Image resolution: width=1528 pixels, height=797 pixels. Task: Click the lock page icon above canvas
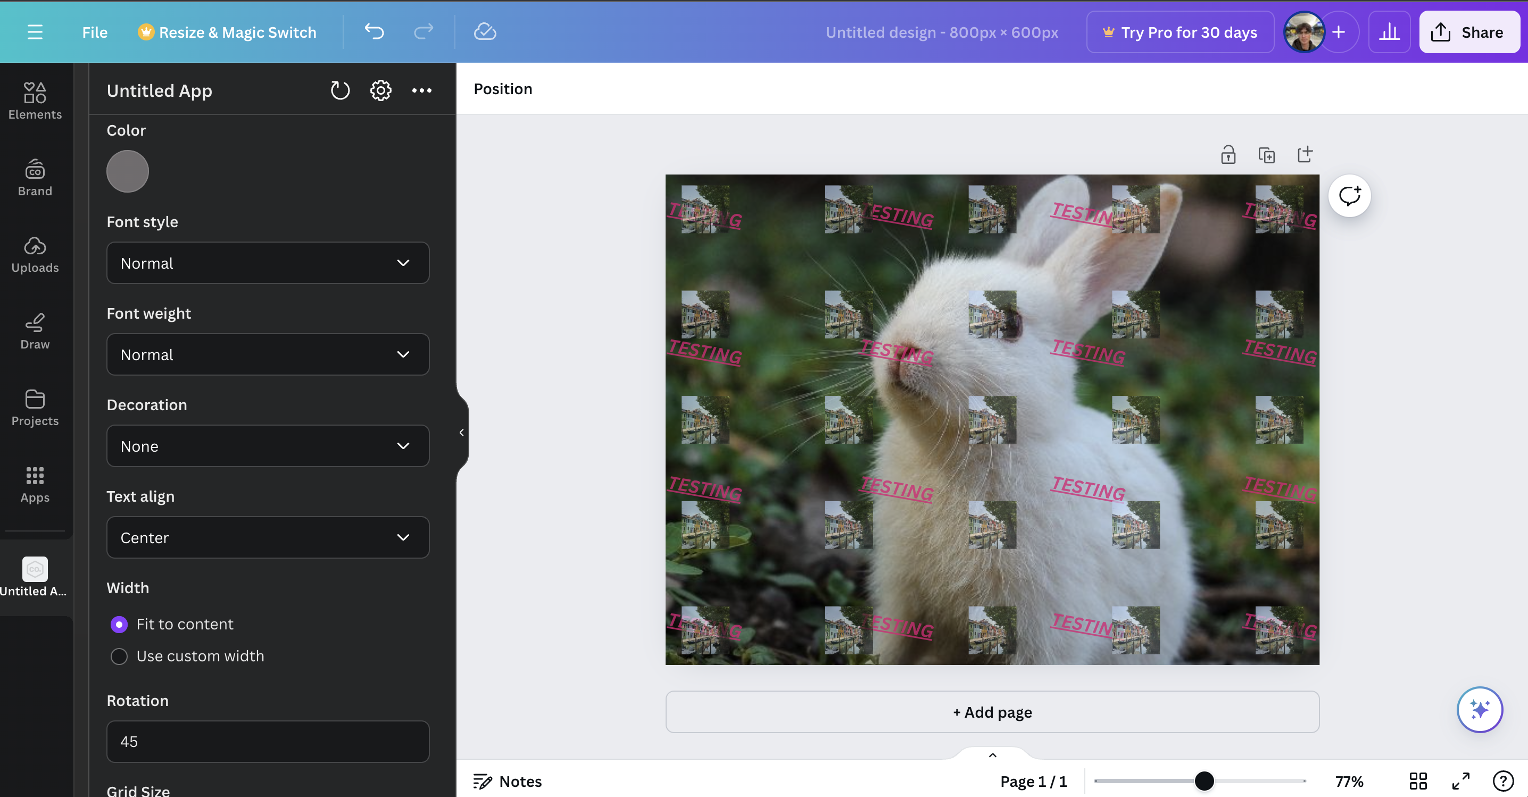tap(1228, 155)
